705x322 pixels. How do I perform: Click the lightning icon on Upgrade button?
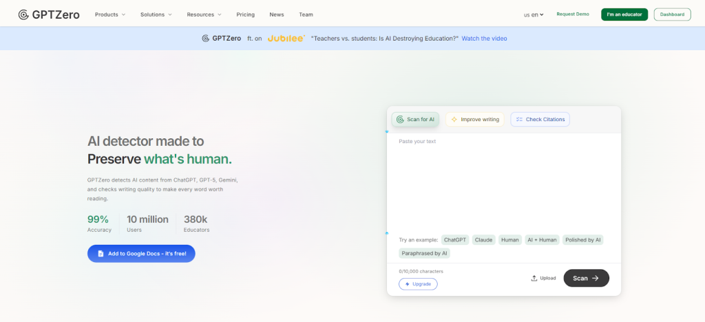[x=408, y=284]
